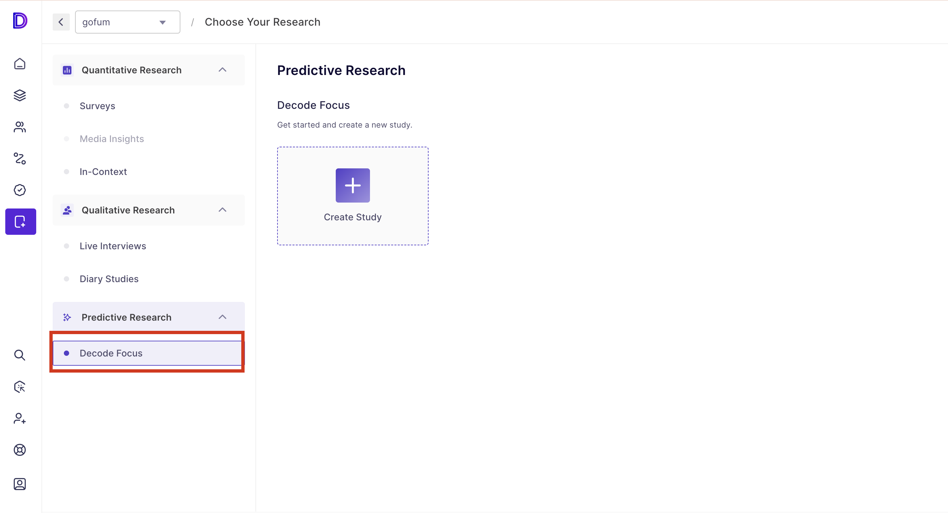Click the Quantitative Research header label
The image size is (948, 513).
coord(131,70)
